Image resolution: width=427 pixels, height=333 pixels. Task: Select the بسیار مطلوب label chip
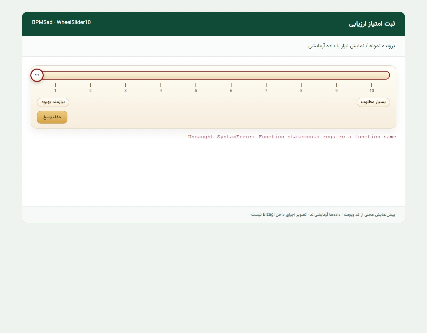[x=373, y=102]
